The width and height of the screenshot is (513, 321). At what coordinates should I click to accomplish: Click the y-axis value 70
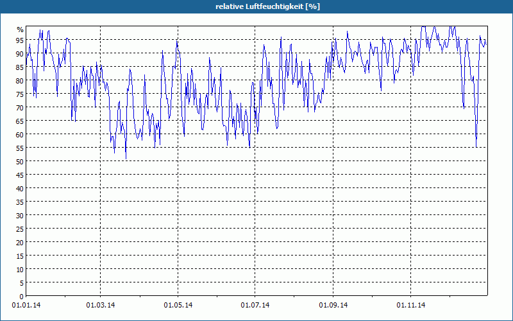[20, 107]
